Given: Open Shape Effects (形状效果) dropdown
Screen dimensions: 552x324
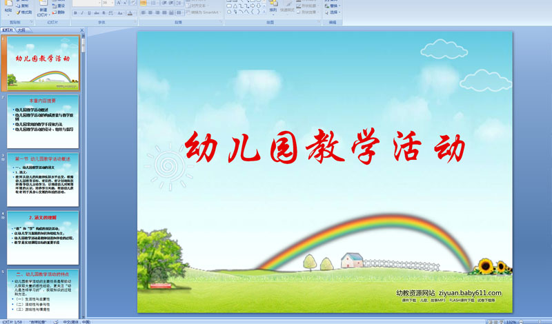Looking at the screenshot, I should [307, 12].
